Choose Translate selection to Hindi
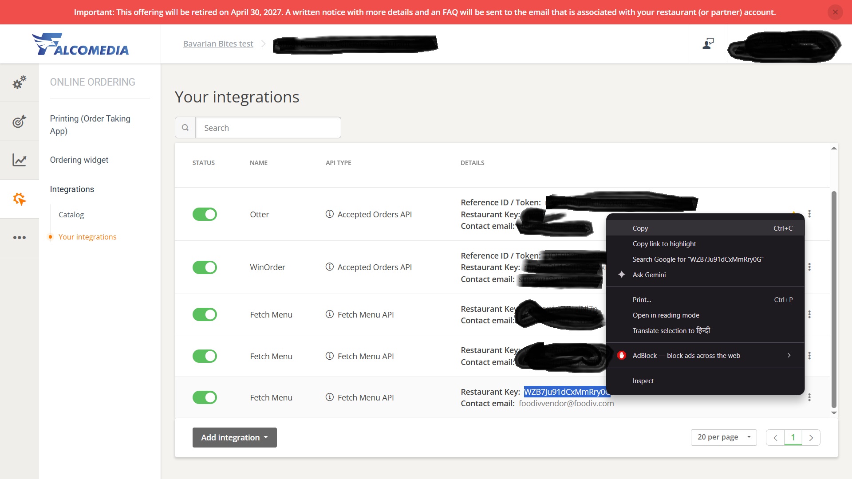852x479 pixels. pyautogui.click(x=705, y=330)
